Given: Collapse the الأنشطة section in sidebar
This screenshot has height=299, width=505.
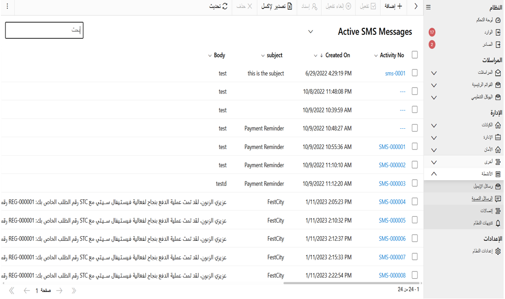Looking at the screenshot, I should pos(434,174).
